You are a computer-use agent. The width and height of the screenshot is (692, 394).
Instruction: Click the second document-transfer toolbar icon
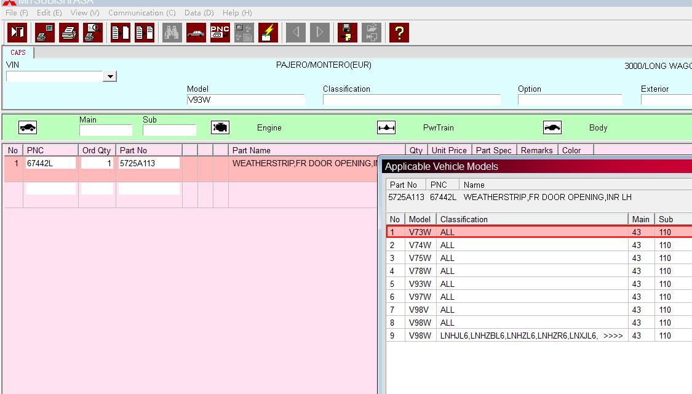(x=145, y=32)
